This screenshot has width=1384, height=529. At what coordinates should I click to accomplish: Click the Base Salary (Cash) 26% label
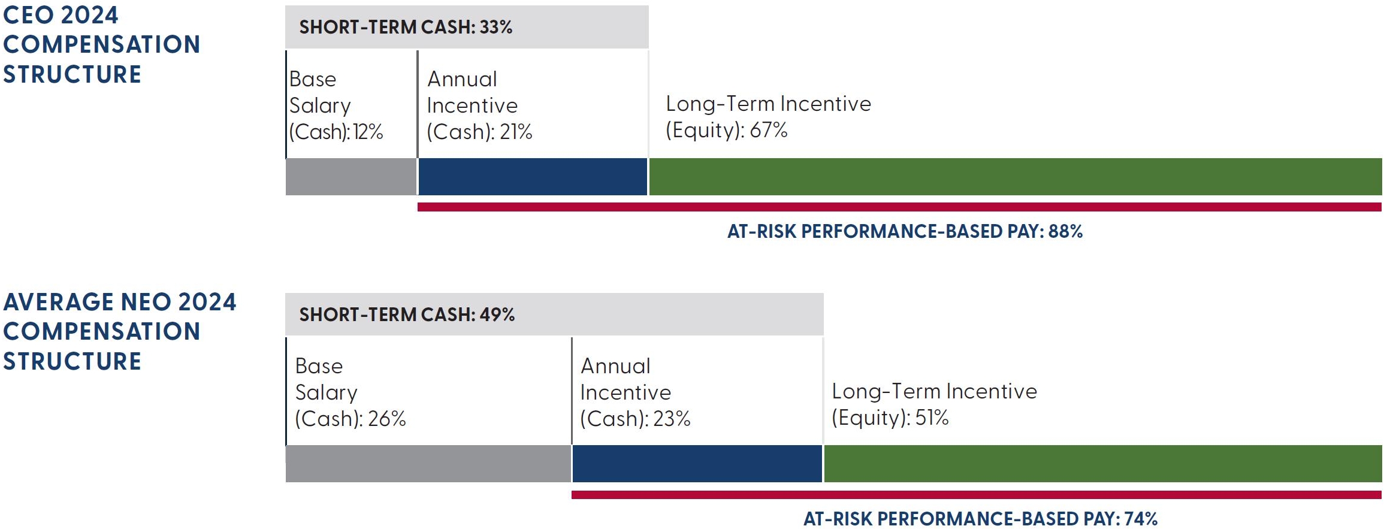(x=350, y=392)
